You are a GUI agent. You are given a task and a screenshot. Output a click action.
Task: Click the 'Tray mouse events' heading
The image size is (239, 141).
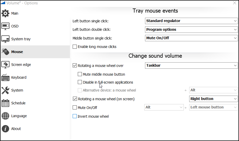[x=155, y=11]
